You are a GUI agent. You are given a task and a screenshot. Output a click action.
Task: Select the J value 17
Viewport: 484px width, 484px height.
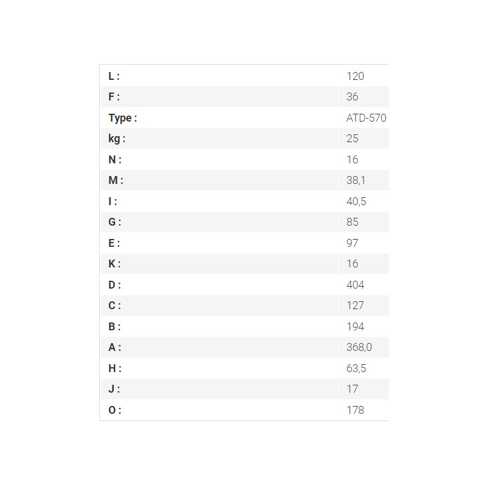352,388
